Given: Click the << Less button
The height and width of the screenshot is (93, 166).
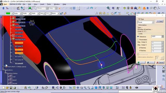Looking at the screenshot, I should (x=160, y=21).
